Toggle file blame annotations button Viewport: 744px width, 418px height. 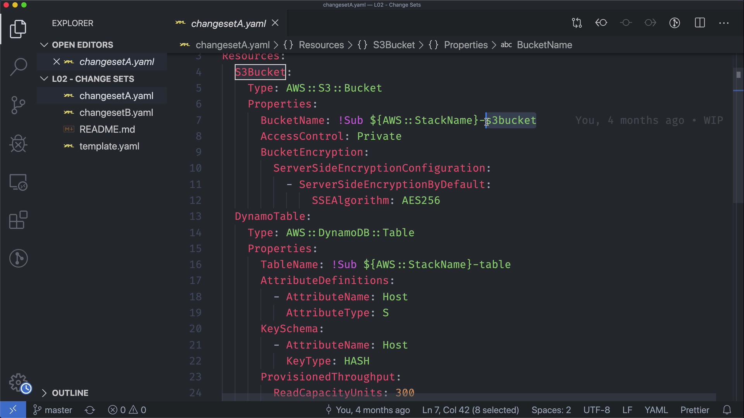[x=675, y=23]
